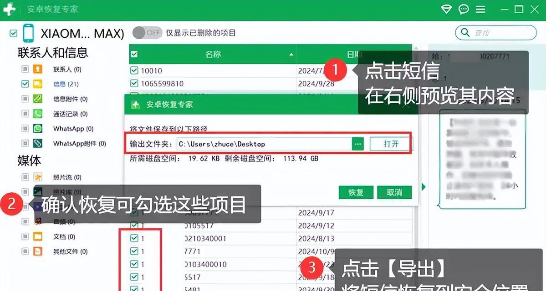The height and width of the screenshot is (291, 546).
Task: Uncheck the checkbox for row 7771
Action: [x=134, y=251]
